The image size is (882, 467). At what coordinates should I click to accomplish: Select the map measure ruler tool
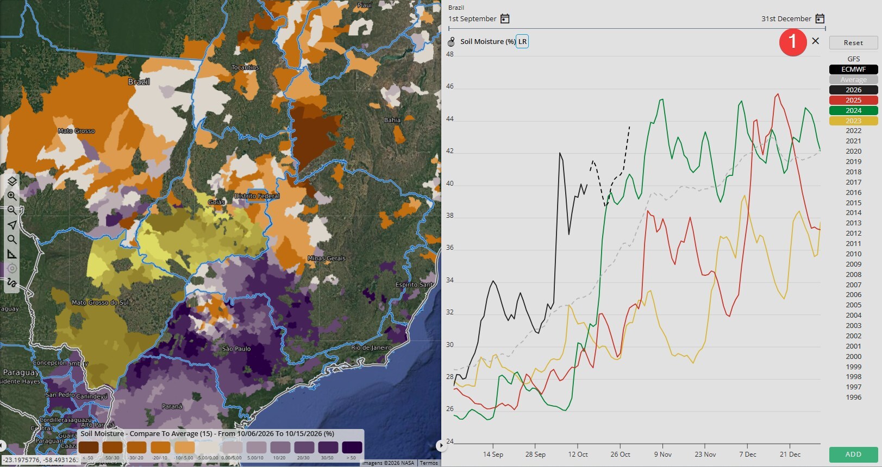[12, 254]
